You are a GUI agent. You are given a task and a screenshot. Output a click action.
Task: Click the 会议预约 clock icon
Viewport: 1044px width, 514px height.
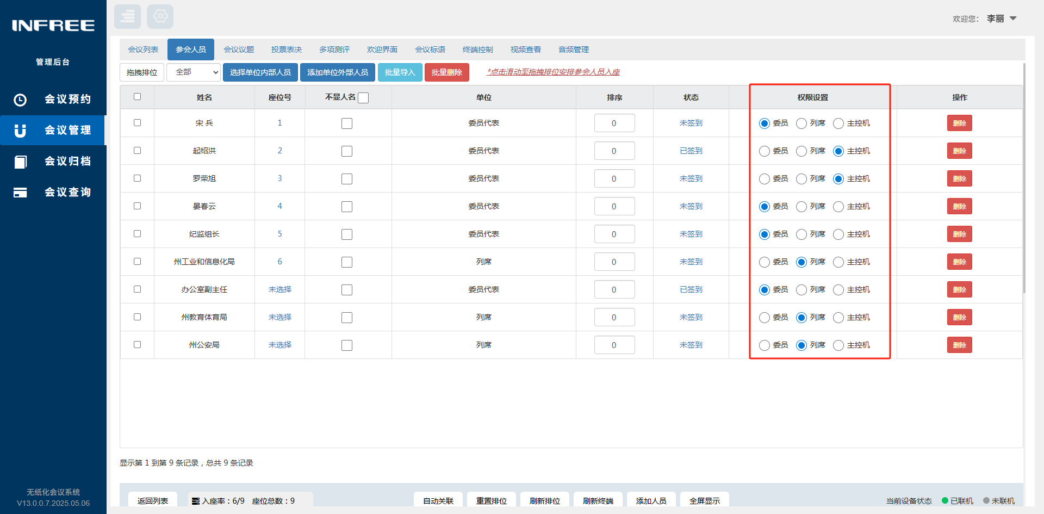pos(20,100)
